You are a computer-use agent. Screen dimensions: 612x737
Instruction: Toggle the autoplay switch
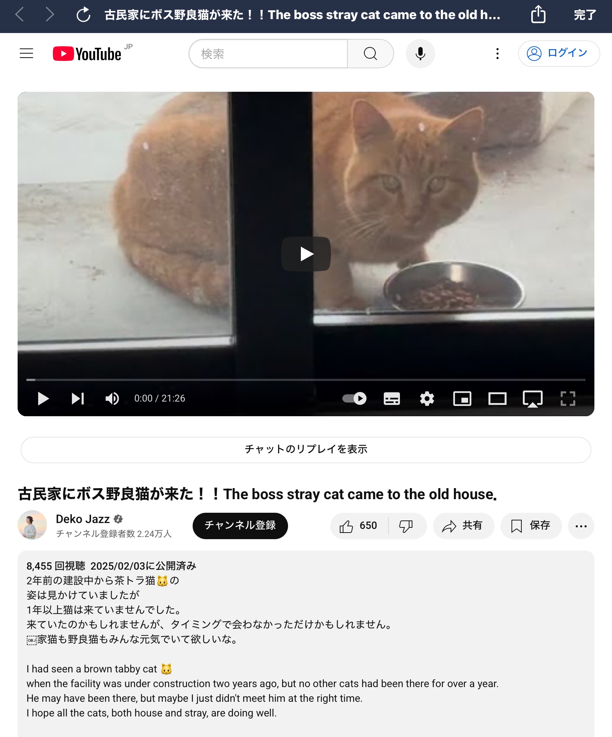(x=354, y=399)
